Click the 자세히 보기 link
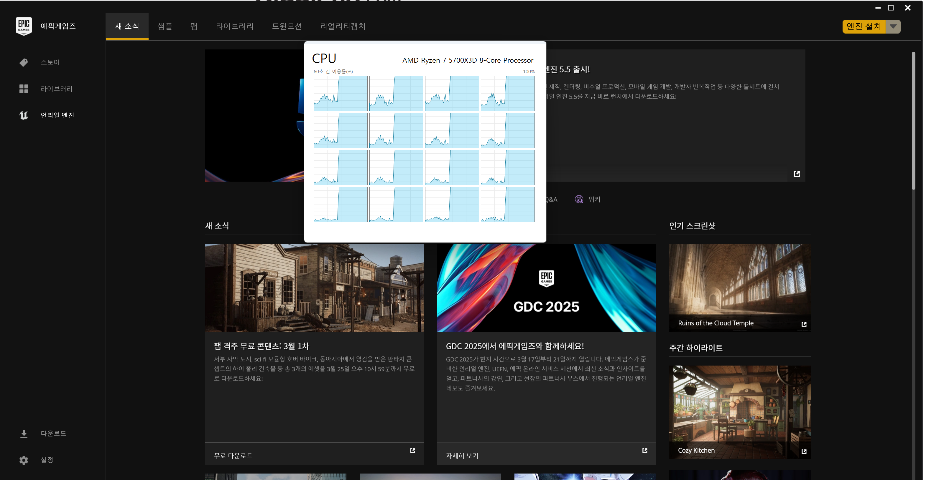The image size is (926, 480). click(462, 456)
